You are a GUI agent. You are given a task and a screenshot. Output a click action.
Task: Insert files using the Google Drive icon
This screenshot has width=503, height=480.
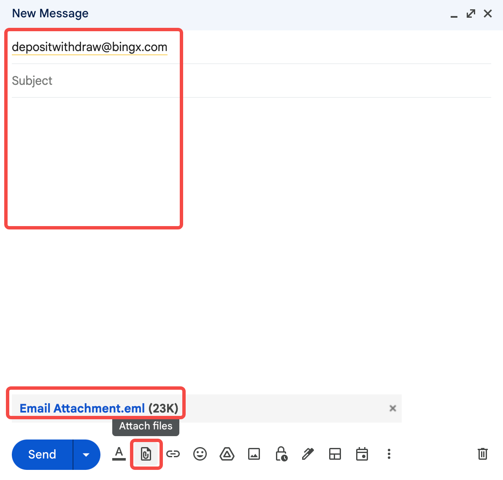227,454
